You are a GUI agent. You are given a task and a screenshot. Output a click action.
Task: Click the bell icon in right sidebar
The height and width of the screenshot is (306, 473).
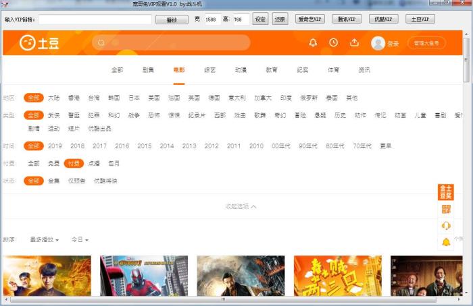coord(446,242)
